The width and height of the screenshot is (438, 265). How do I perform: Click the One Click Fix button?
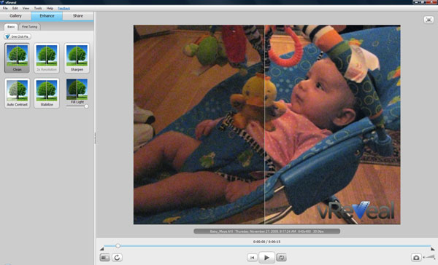(18, 36)
